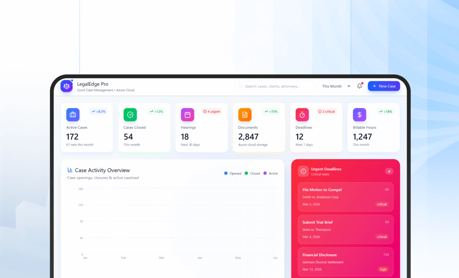Open the Hearings calendar icon

187,114
